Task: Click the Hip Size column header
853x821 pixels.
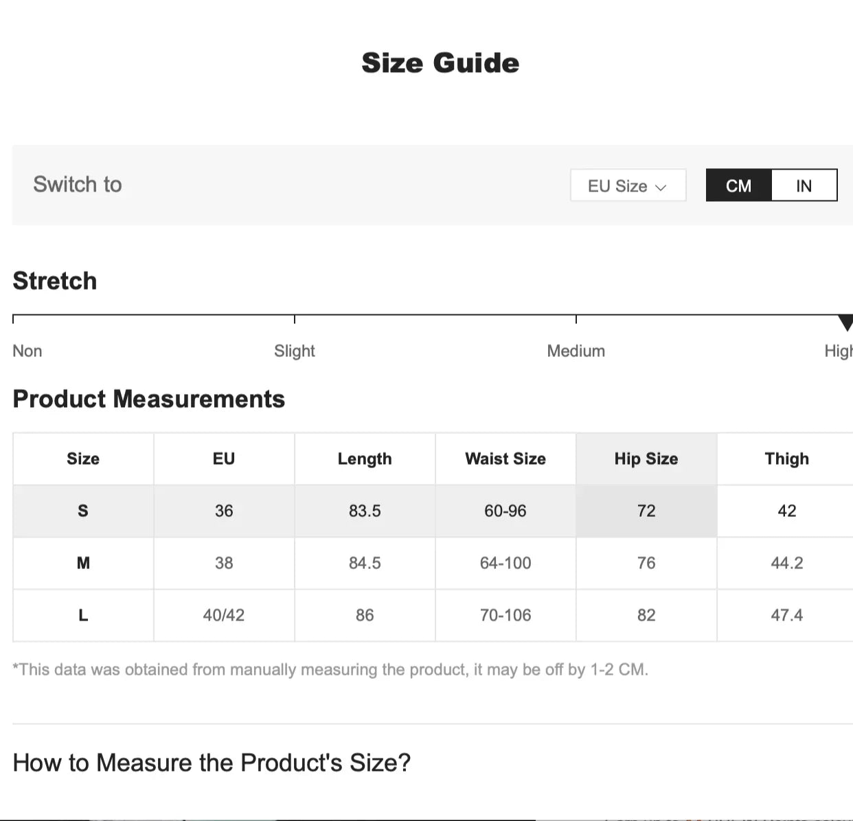Action: click(x=646, y=459)
